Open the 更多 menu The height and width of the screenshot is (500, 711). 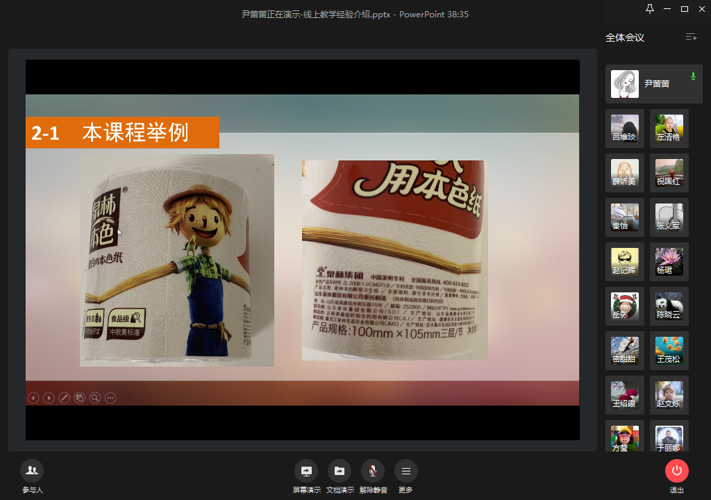[406, 471]
